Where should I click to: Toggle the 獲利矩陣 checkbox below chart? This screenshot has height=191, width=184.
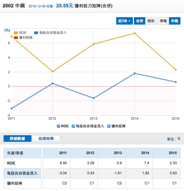click(109, 126)
